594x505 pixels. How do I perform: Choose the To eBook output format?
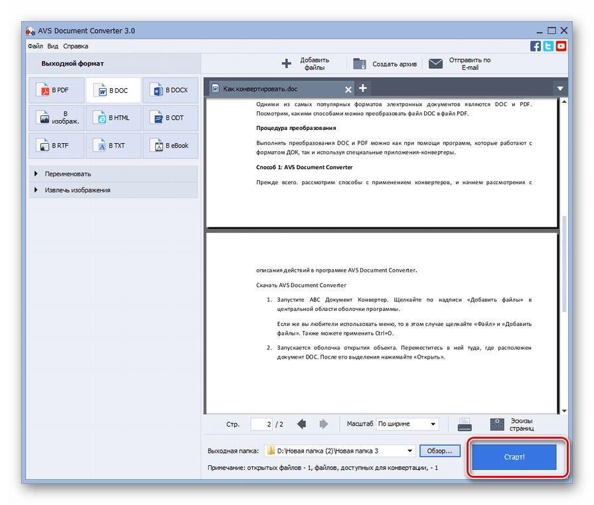[170, 145]
